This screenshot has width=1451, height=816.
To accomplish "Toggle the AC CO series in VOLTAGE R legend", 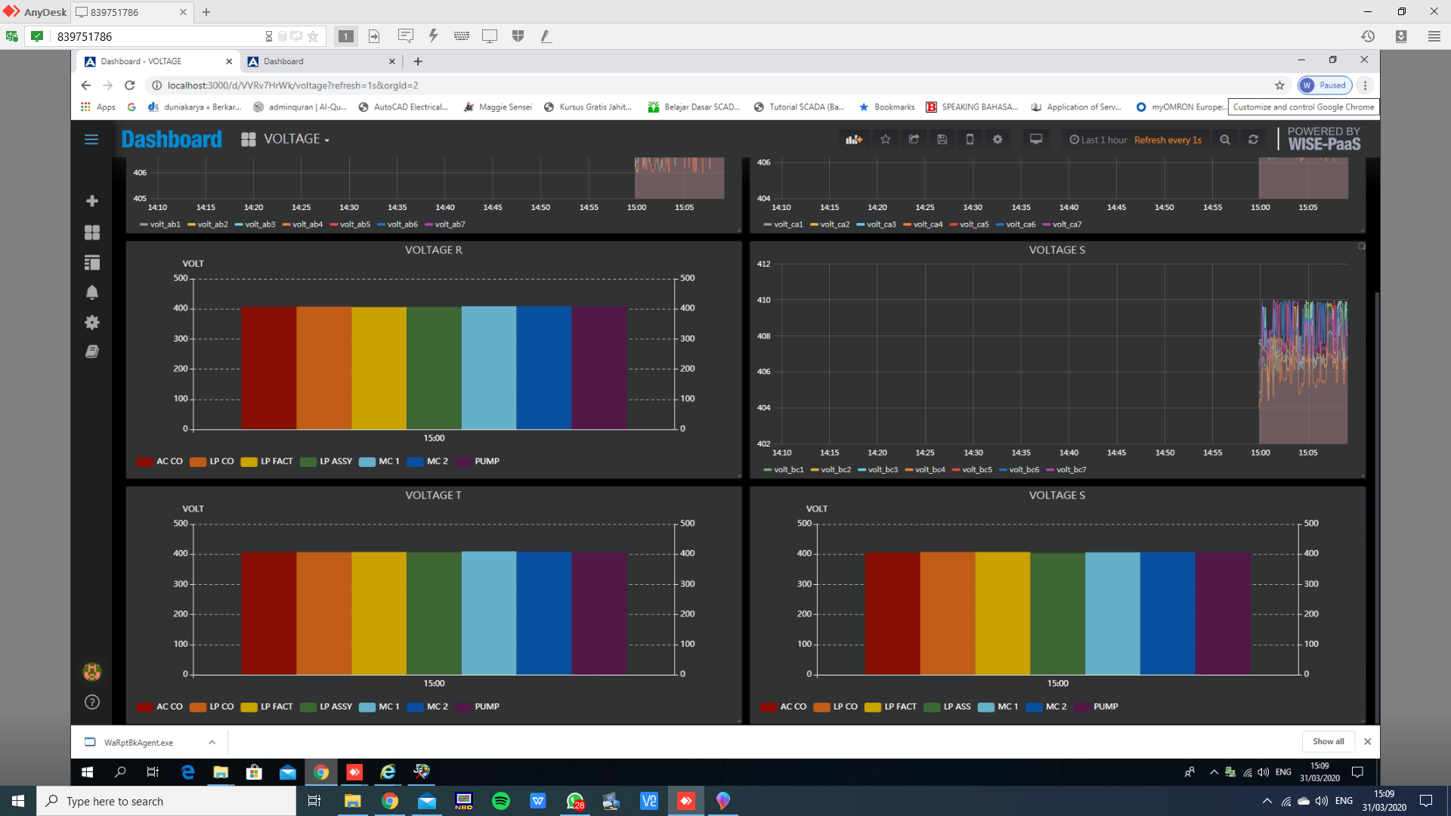I will 159,462.
